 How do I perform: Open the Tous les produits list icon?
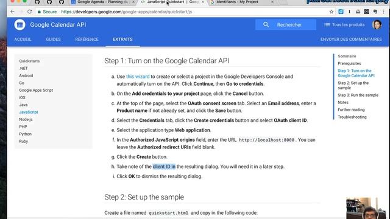pyautogui.click(x=327, y=24)
